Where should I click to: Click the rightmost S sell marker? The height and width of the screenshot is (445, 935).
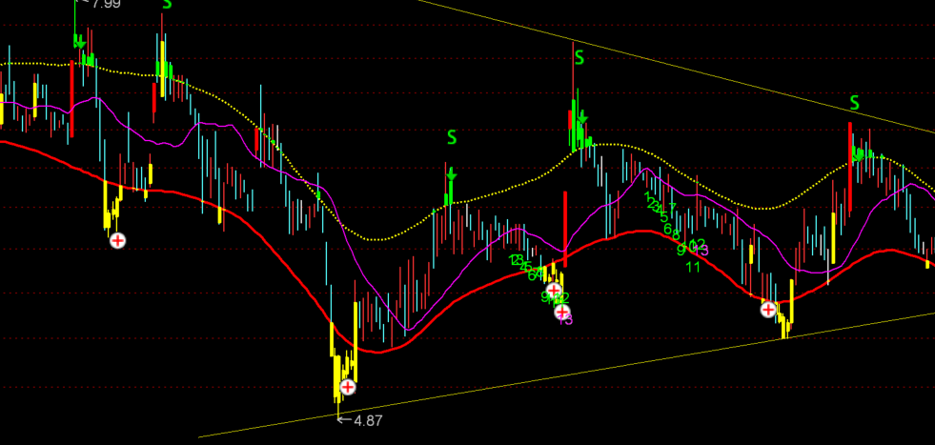(855, 103)
